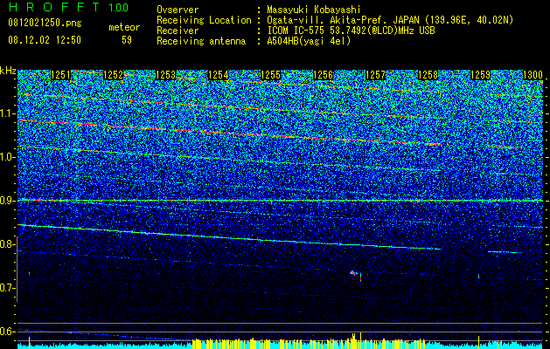Select the 1259 time marker
Viewport: 550px width, 349px height.
coord(480,75)
